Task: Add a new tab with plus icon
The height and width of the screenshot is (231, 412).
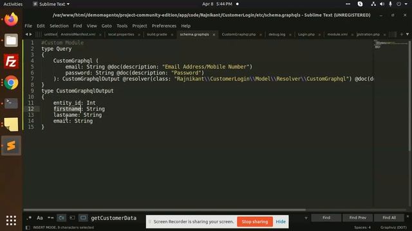Action: (402, 34)
